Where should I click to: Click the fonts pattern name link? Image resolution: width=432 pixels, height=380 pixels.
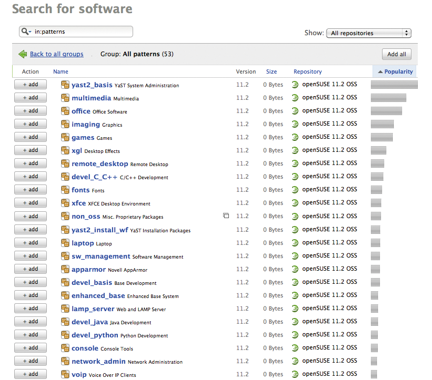80,189
